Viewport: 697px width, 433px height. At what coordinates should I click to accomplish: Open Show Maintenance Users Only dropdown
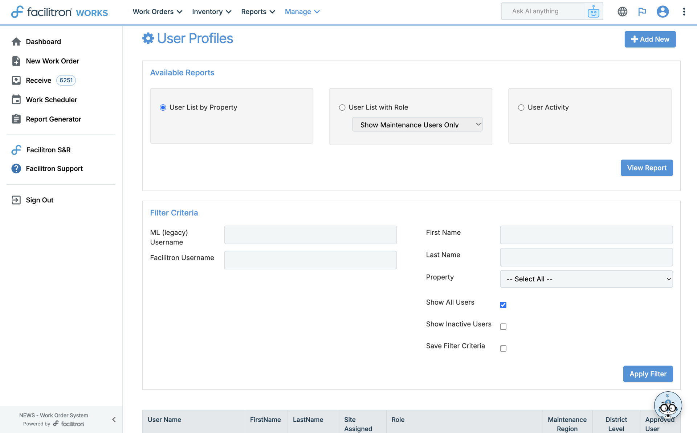417,125
